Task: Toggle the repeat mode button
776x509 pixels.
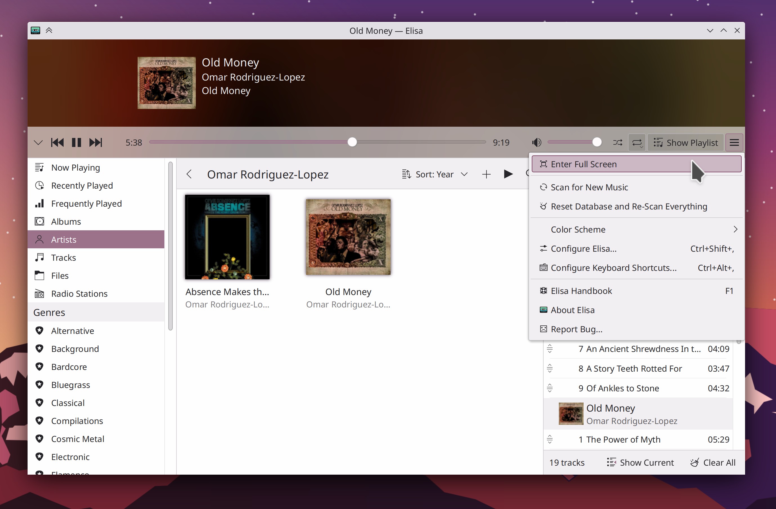Action: click(x=637, y=142)
